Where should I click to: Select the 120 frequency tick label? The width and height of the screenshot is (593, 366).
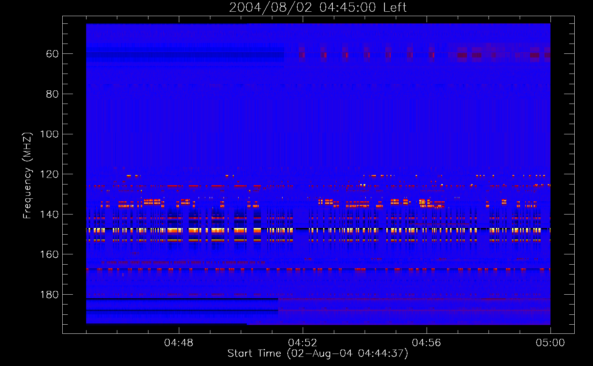(x=49, y=174)
